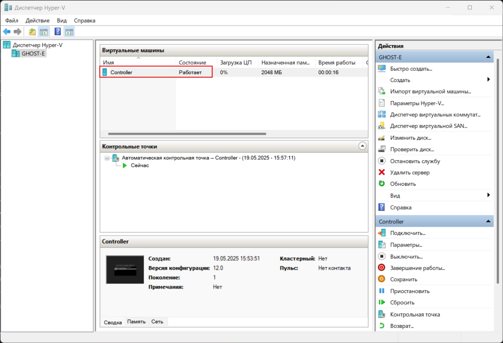Click the Forward arrow toolbar icon
This screenshot has width=503, height=343.
[18, 32]
